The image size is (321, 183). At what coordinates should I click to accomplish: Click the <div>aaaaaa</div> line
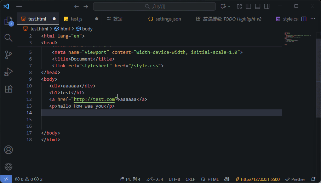click(x=72, y=86)
